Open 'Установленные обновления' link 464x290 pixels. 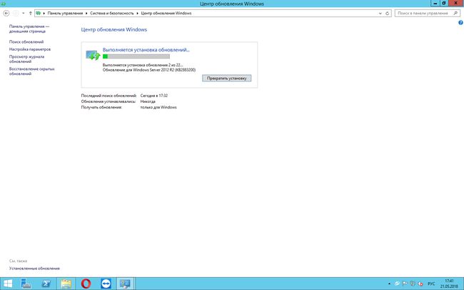click(34, 269)
